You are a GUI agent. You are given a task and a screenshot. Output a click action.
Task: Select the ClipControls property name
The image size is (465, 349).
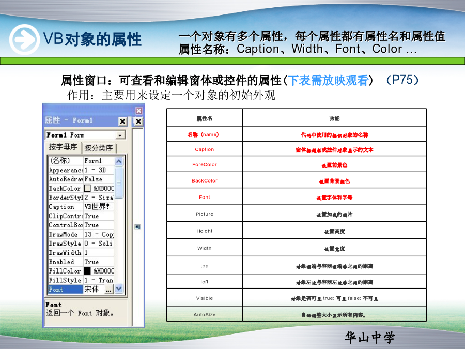pos(66,216)
